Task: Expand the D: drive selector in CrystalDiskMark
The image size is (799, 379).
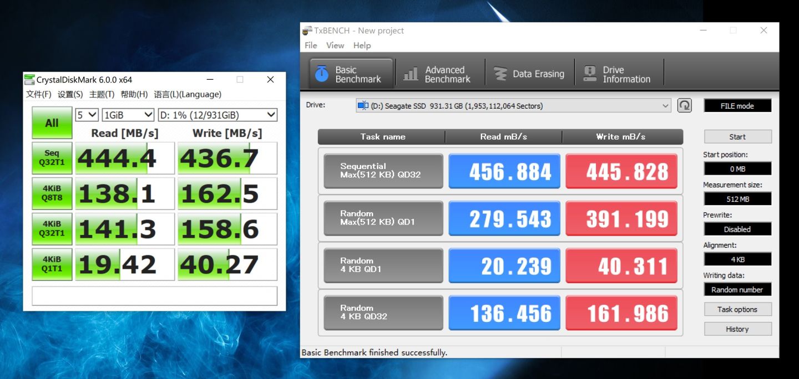Action: pos(217,115)
